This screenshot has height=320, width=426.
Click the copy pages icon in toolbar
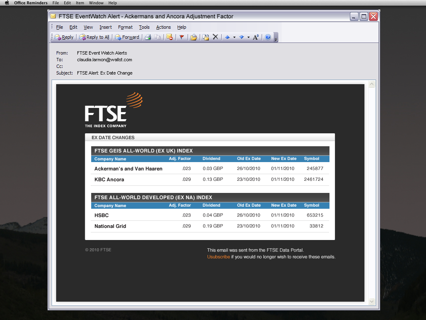pyautogui.click(x=157, y=37)
